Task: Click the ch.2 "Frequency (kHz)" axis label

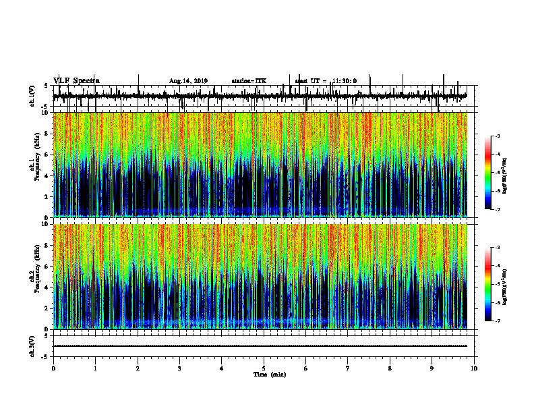Action: (x=37, y=269)
